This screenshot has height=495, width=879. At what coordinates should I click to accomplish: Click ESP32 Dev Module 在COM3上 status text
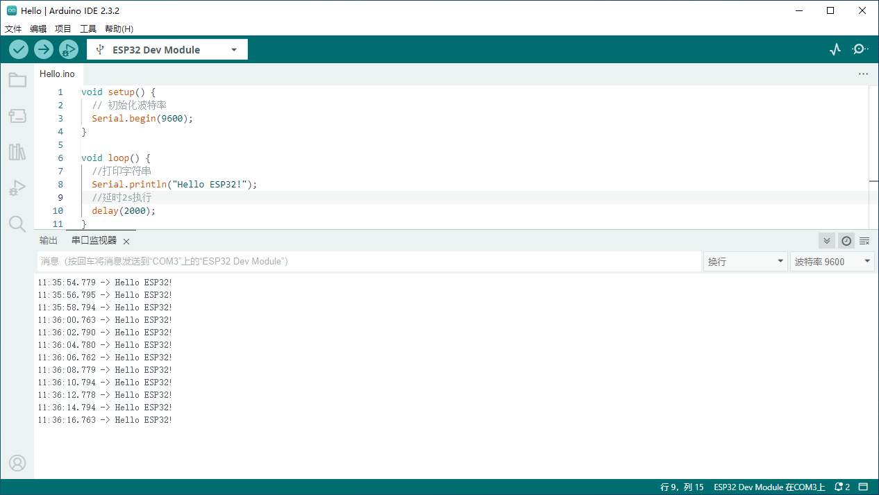tap(769, 487)
